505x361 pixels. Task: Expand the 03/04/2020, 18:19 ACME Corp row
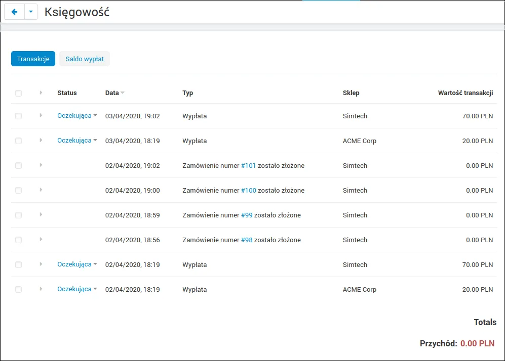click(x=41, y=140)
